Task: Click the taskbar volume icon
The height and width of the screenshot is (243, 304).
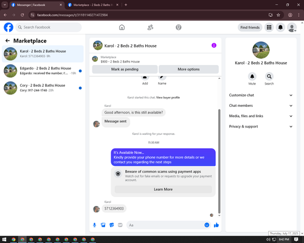Action: [268, 239]
